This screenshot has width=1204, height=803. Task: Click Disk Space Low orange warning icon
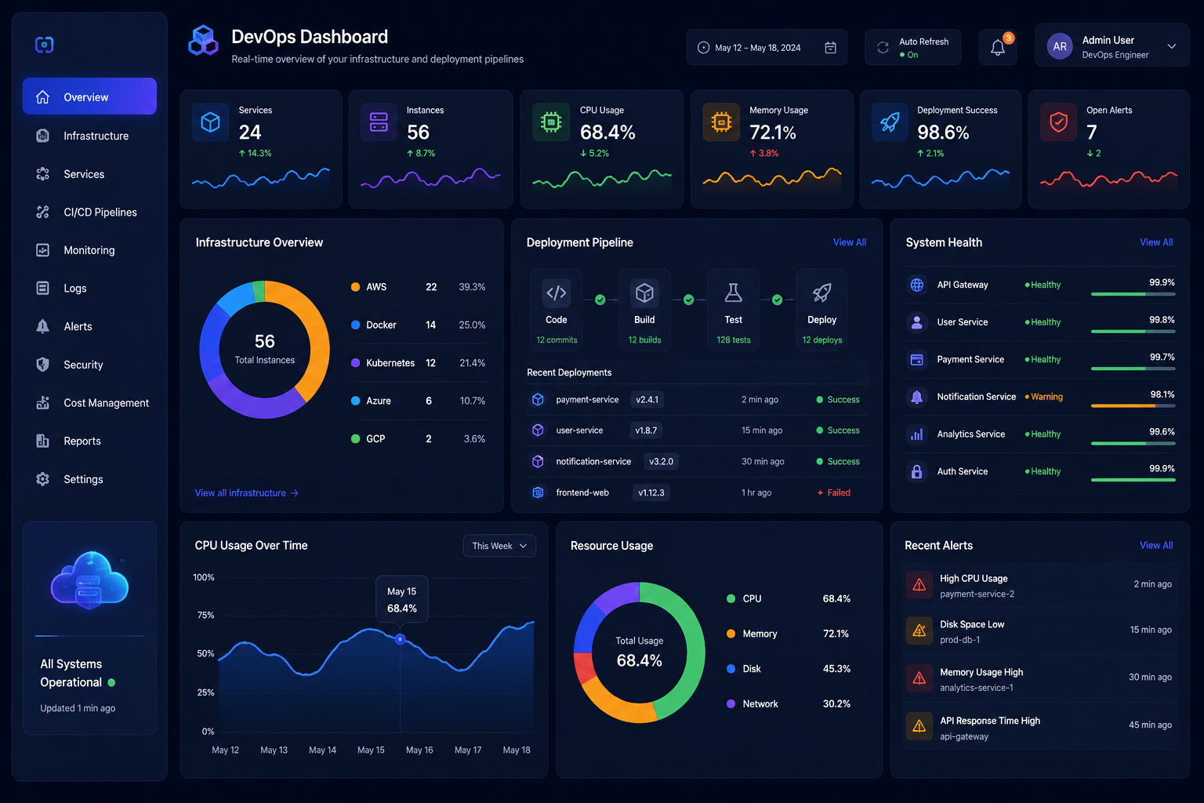click(x=919, y=630)
